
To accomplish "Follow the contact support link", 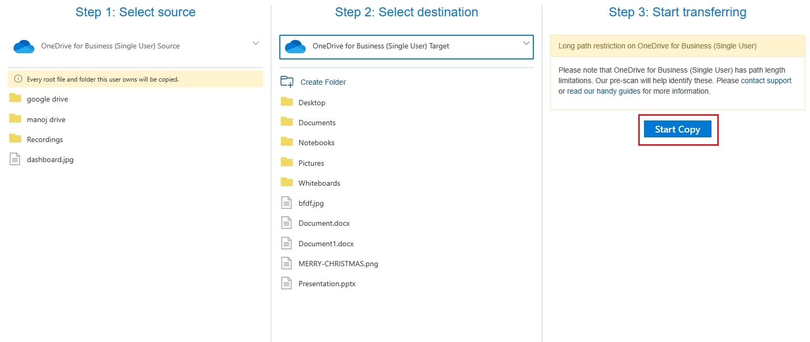I will click(766, 81).
